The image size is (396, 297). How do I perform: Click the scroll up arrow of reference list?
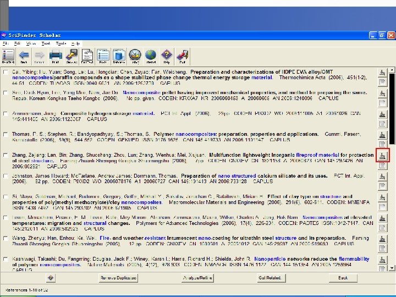392,70
